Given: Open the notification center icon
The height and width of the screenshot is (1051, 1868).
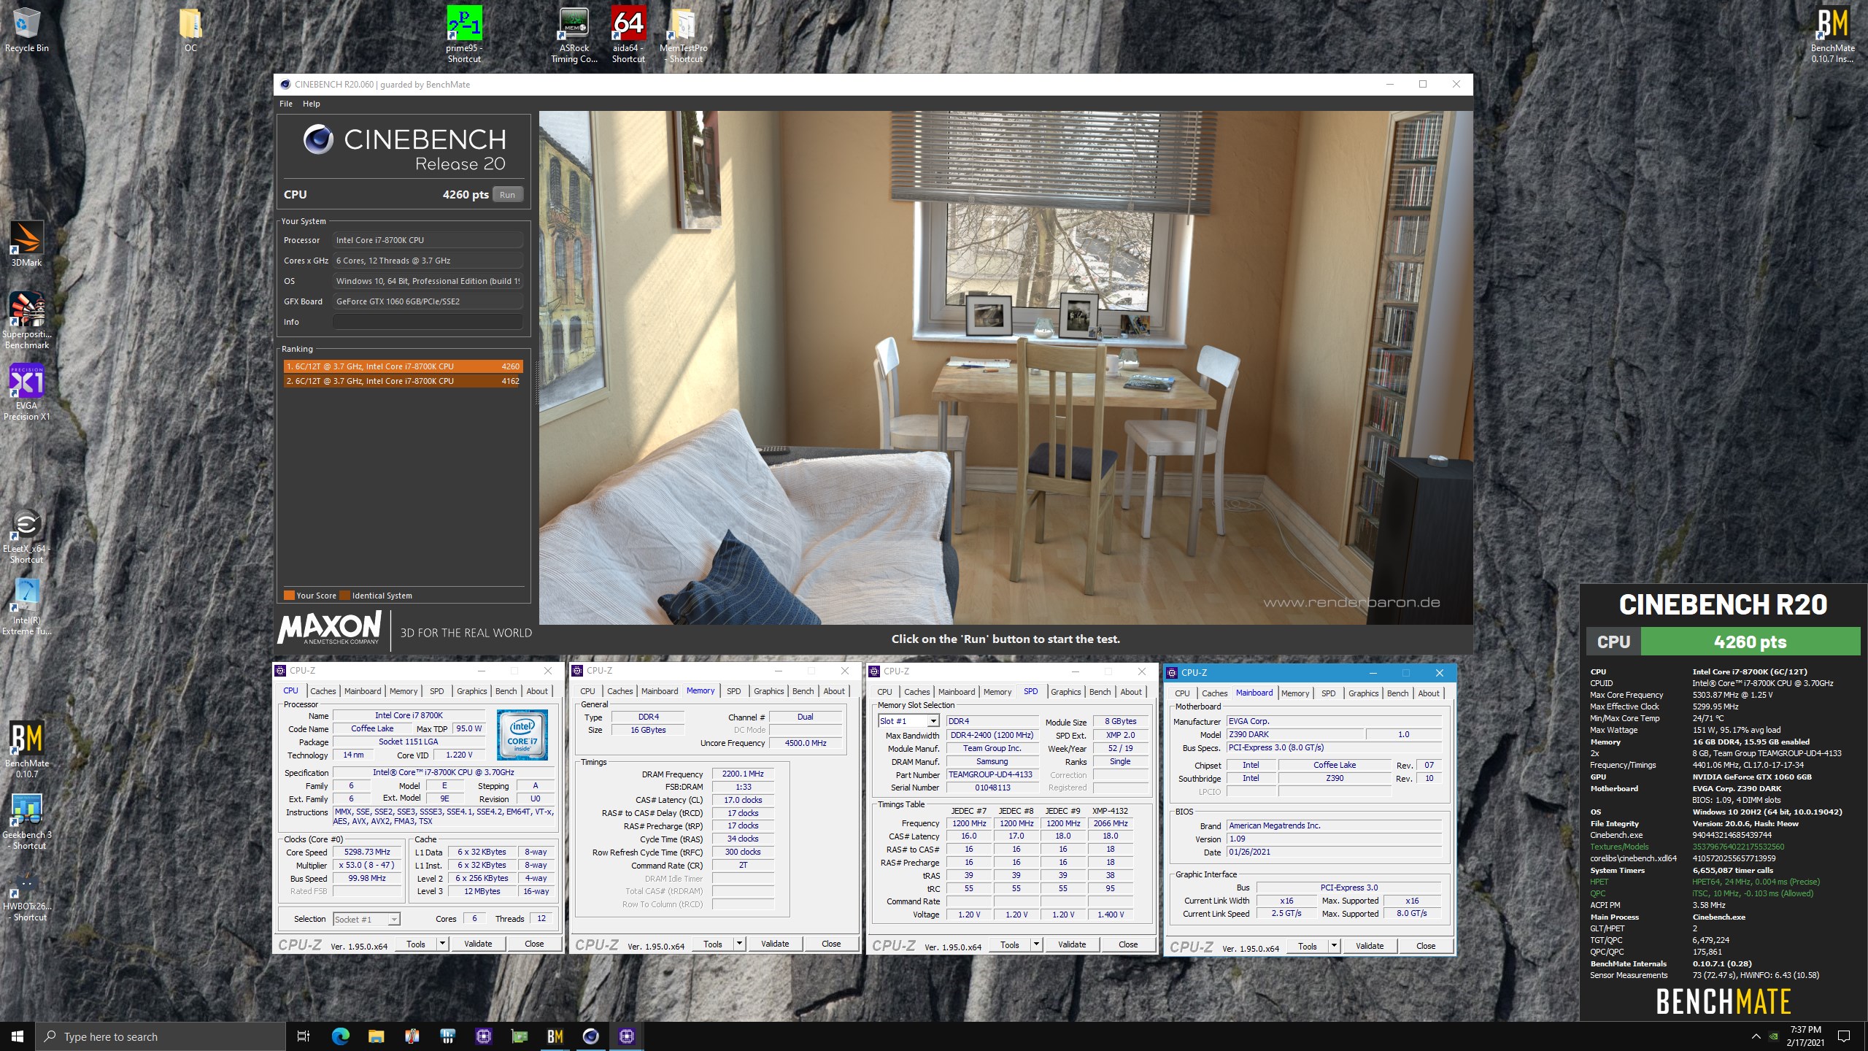Looking at the screenshot, I should click(1844, 1036).
